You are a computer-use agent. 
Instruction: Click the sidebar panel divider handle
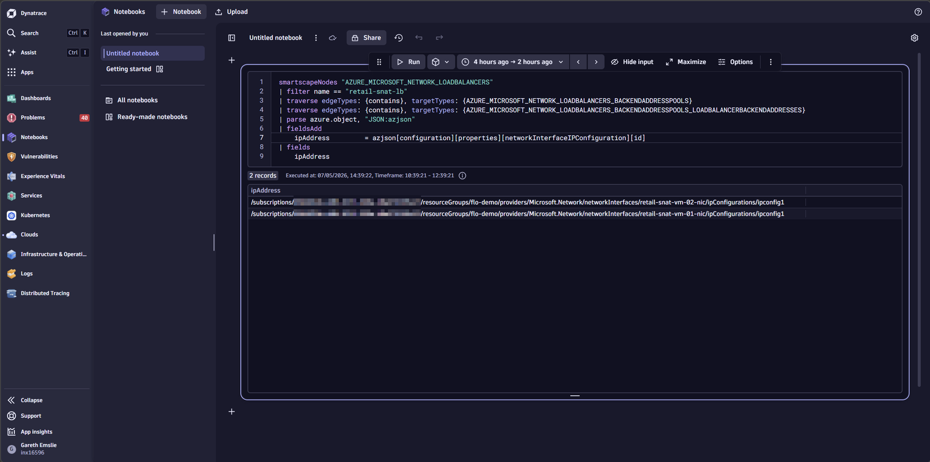[x=214, y=242]
